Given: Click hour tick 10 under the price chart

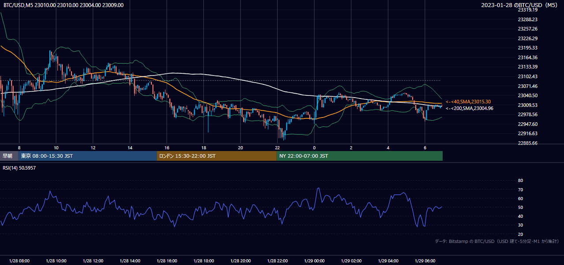Looking at the screenshot, I should pos(56,148).
